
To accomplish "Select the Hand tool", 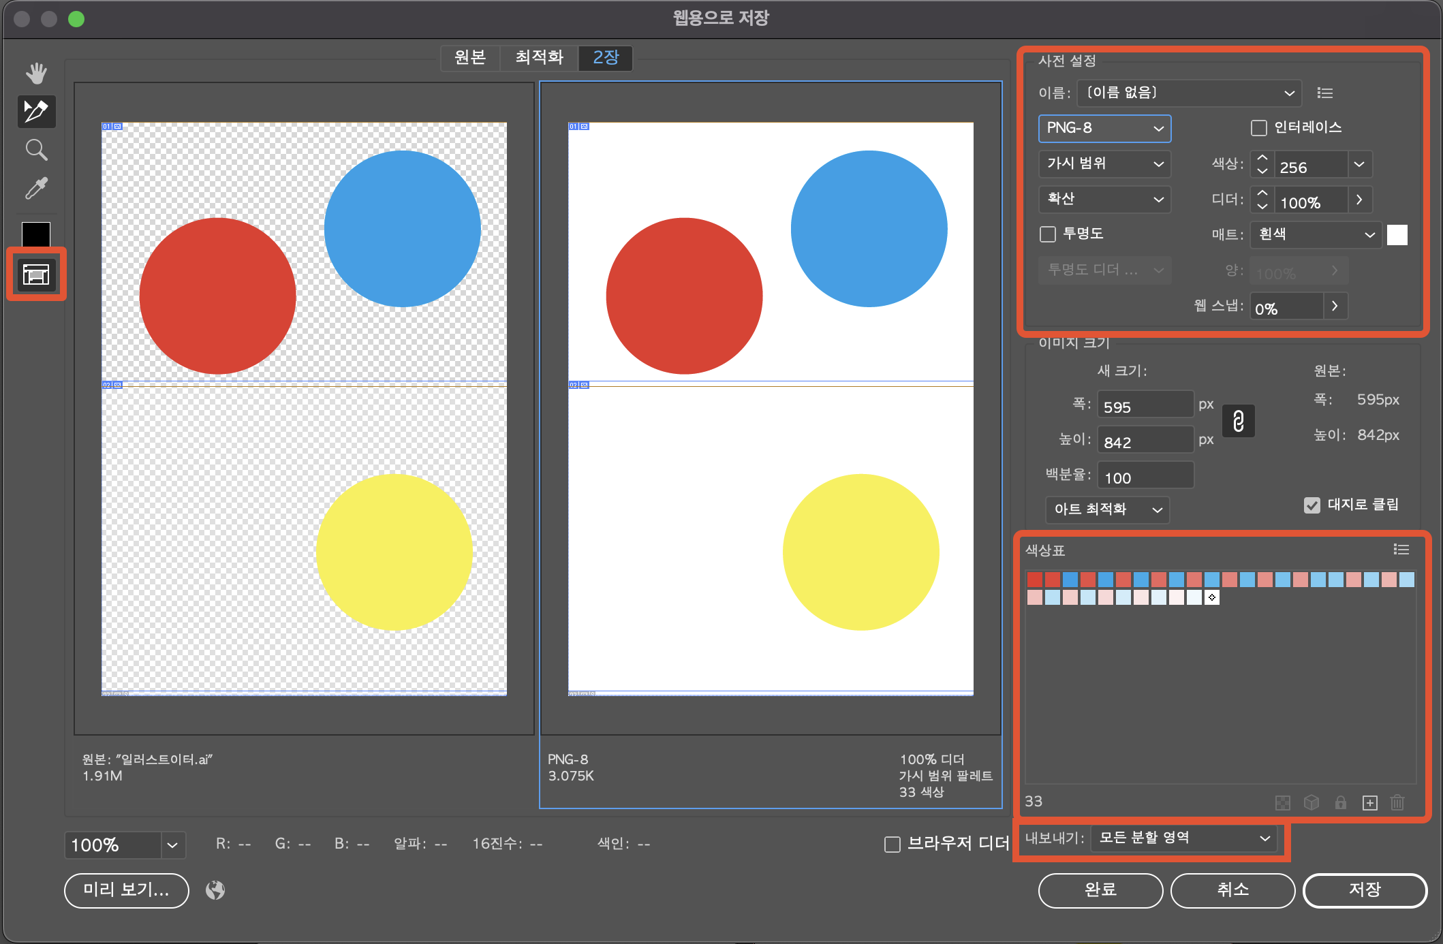I will [36, 73].
